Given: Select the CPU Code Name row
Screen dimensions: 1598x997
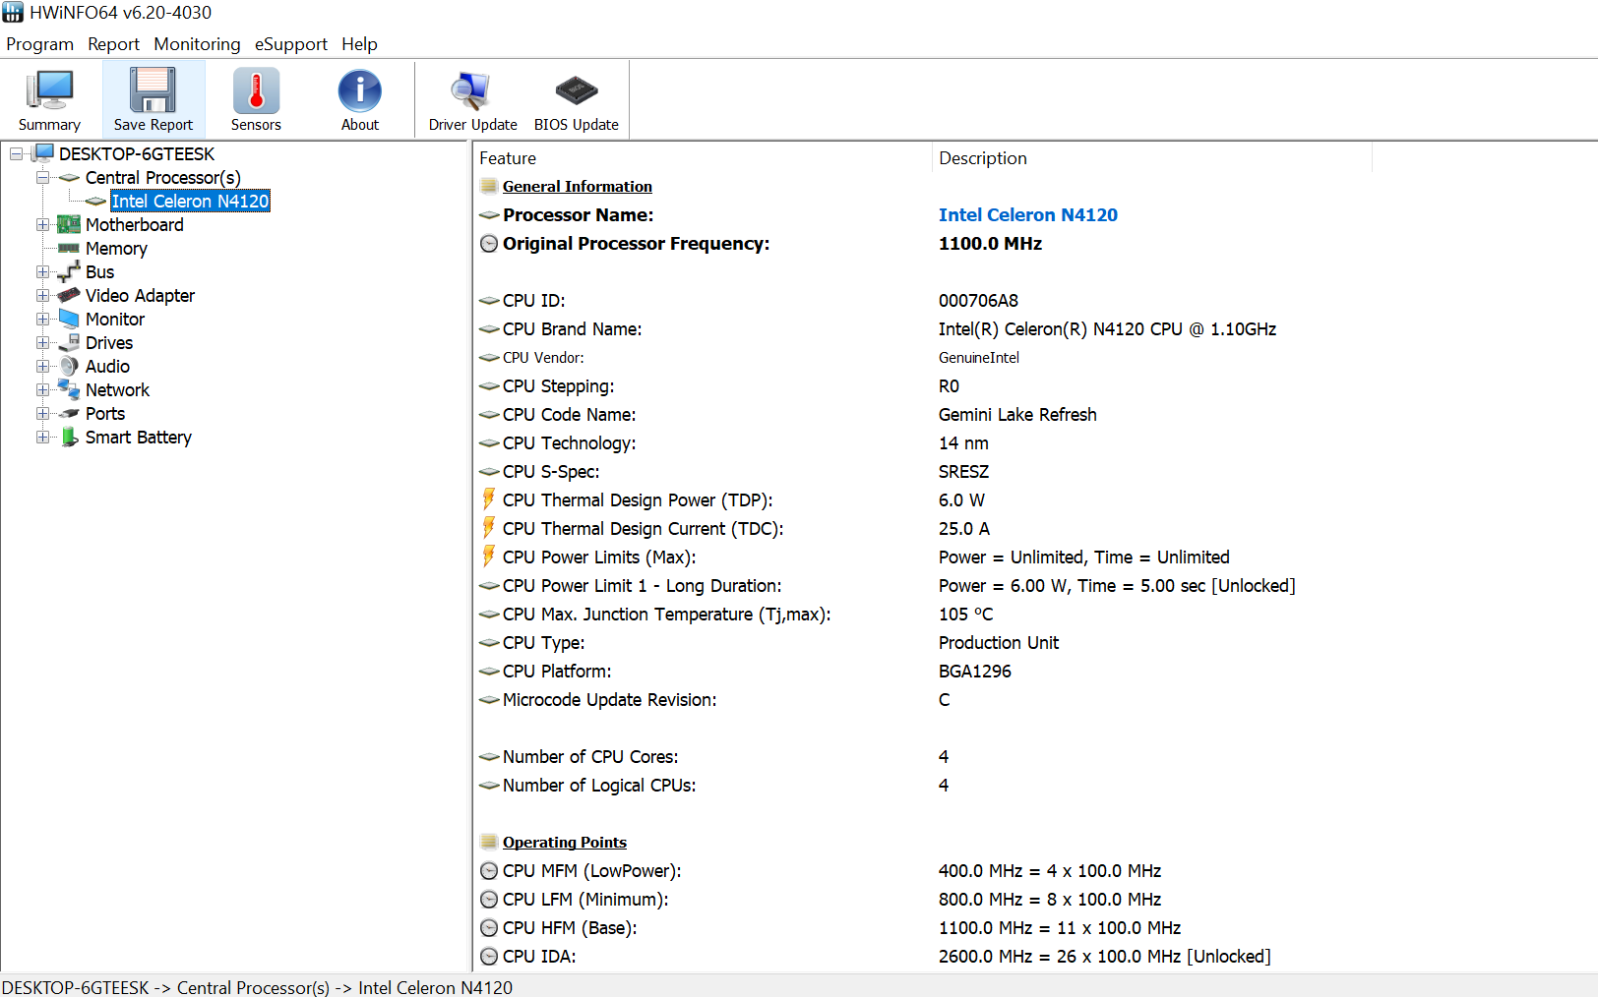Looking at the screenshot, I should [1033, 415].
